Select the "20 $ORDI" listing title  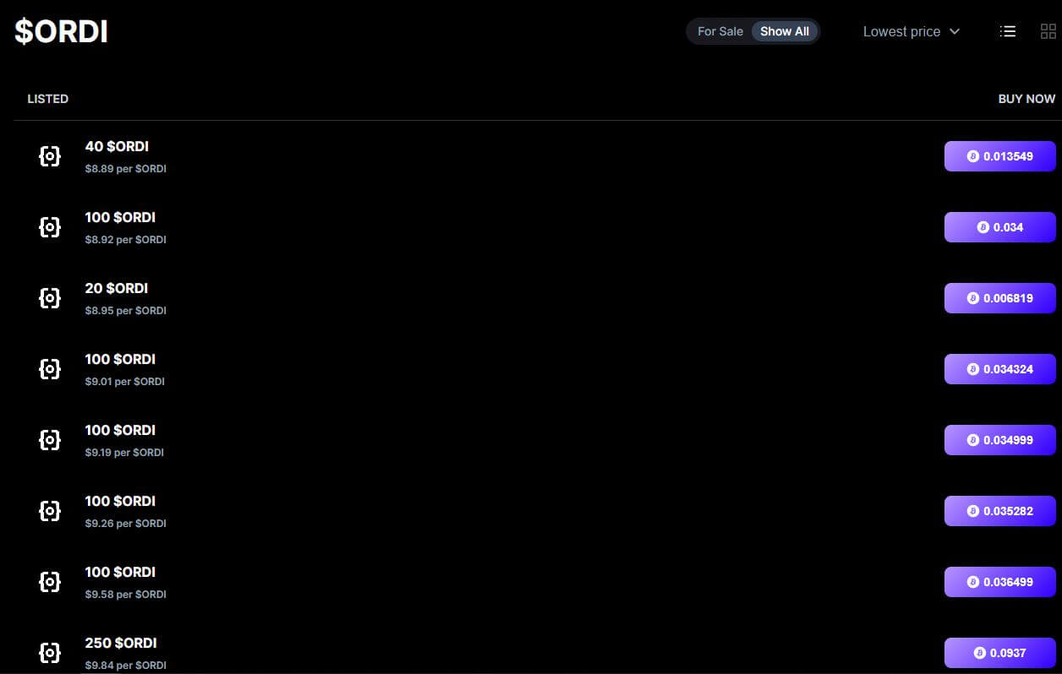point(116,288)
